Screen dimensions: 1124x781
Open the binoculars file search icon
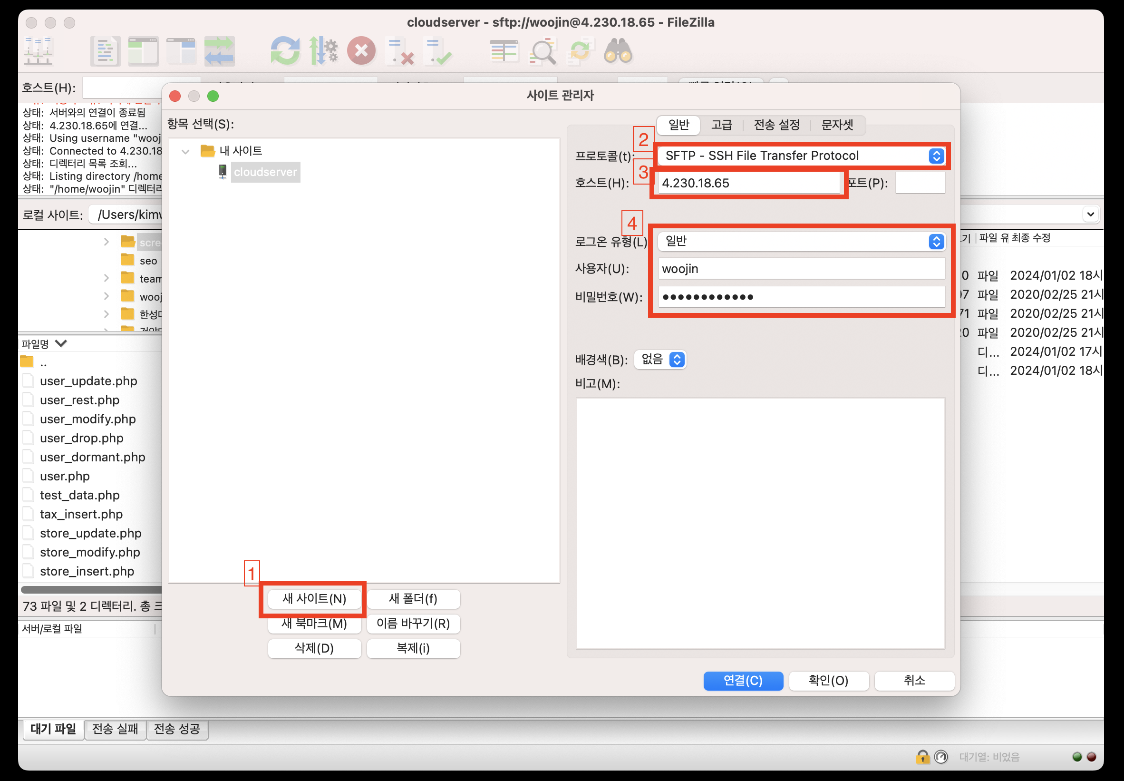[x=618, y=51]
